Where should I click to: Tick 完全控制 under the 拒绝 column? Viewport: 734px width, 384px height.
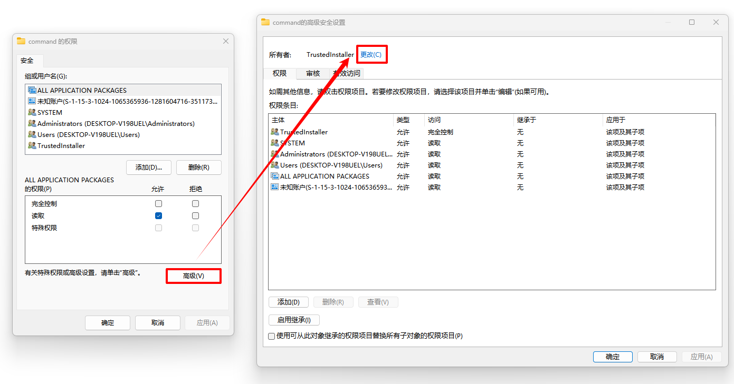(x=196, y=203)
